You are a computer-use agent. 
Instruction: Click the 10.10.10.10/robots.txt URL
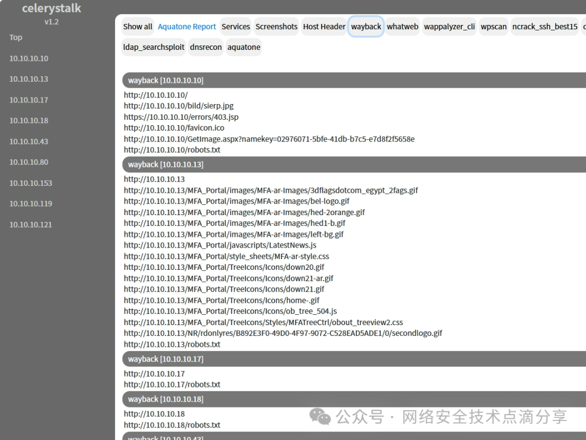172,150
